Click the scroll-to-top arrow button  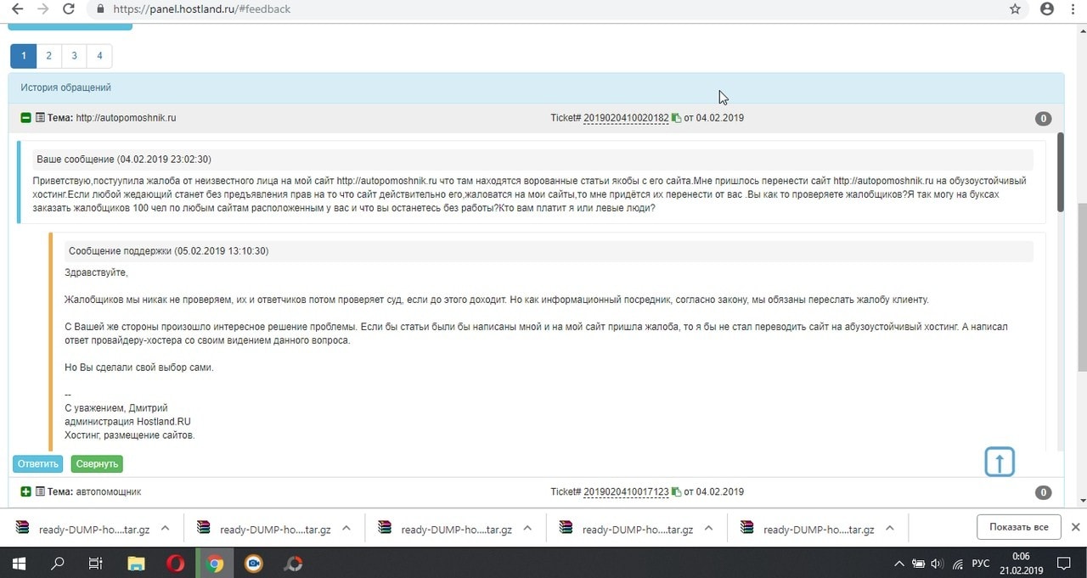coord(1000,462)
